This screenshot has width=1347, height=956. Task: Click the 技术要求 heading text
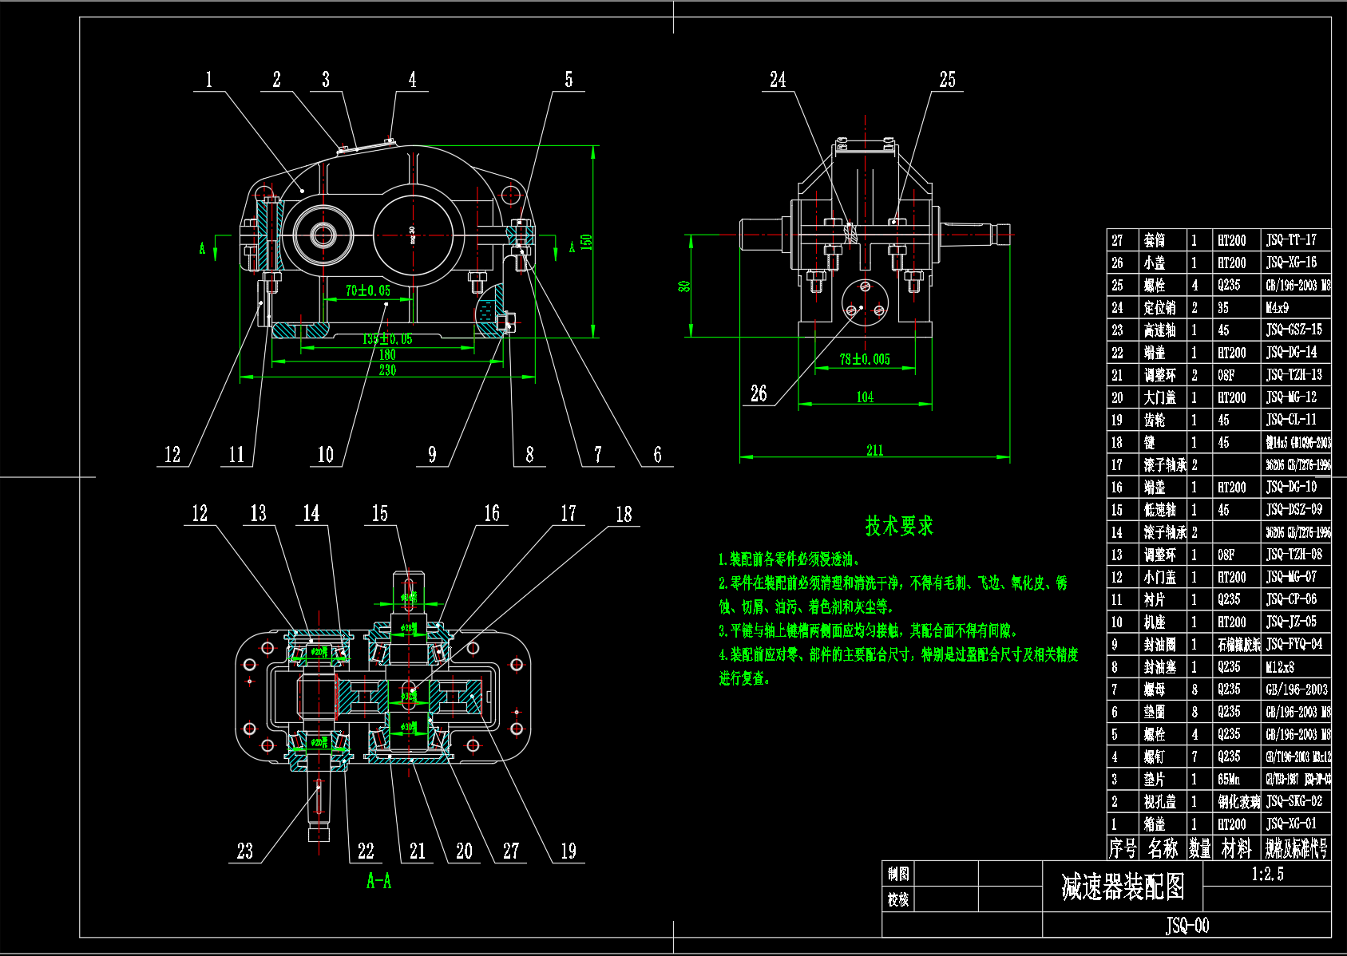coord(899,526)
